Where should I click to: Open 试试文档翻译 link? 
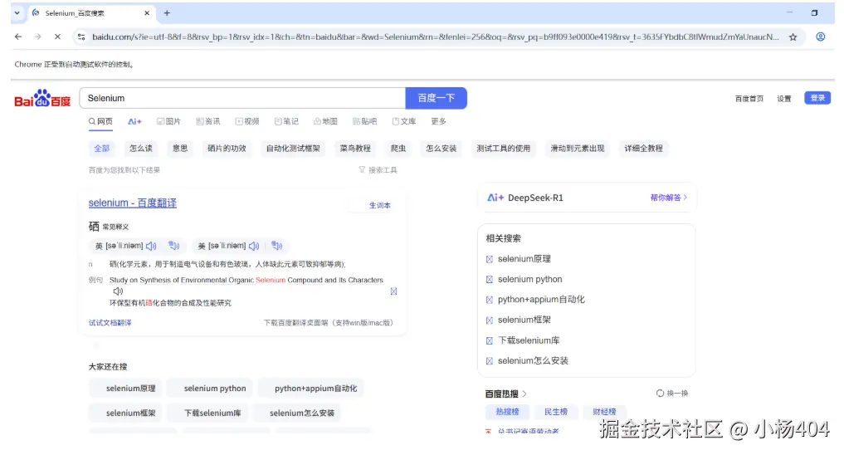click(110, 323)
